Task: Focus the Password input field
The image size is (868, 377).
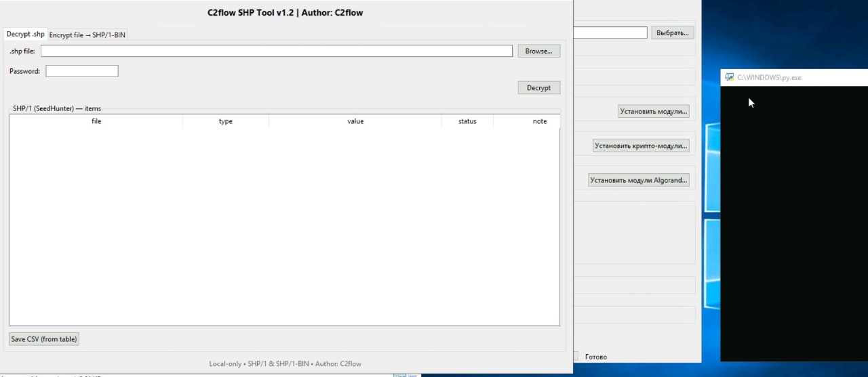Action: 82,71
